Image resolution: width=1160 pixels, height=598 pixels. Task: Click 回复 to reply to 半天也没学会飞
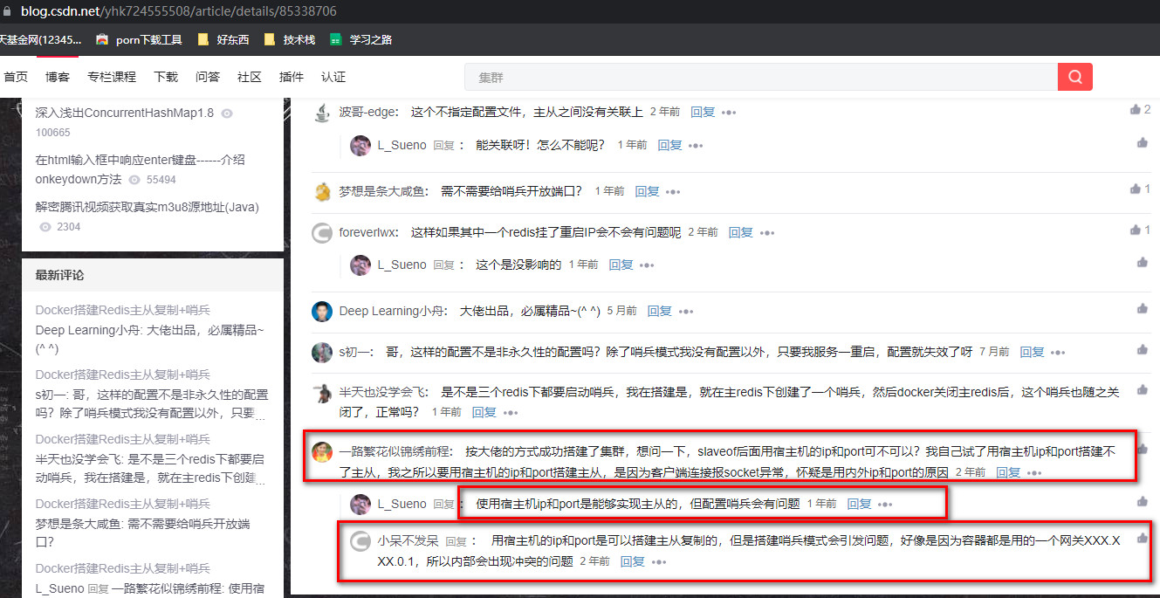[x=484, y=411]
